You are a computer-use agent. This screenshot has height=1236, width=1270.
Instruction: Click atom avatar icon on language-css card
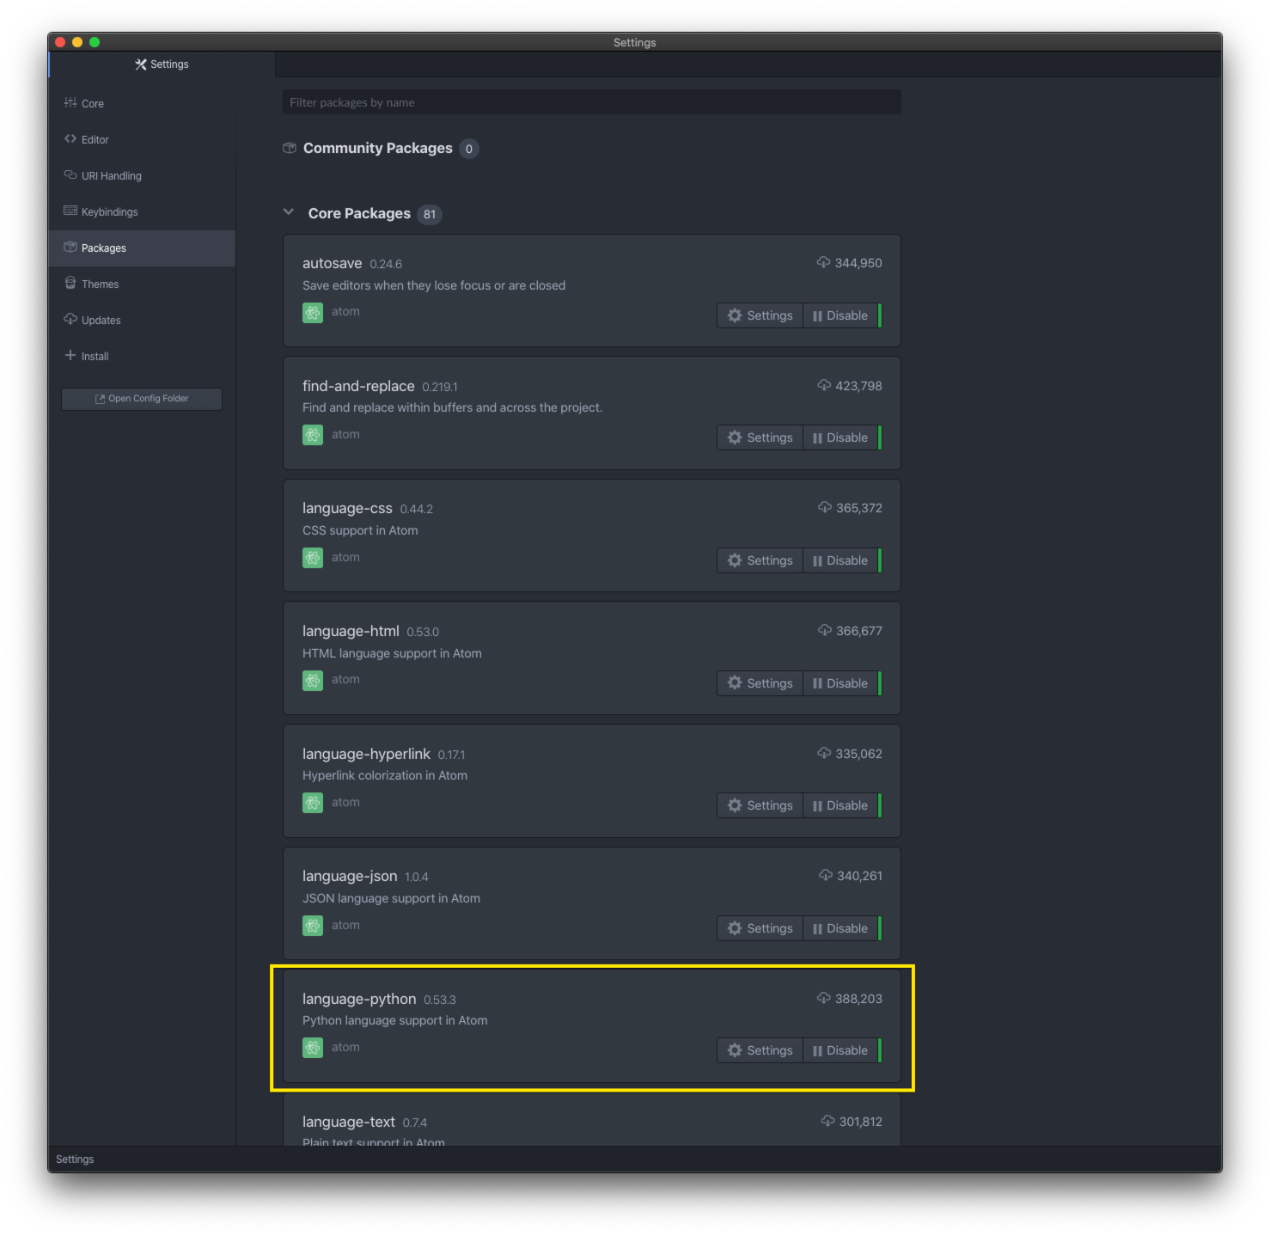point(313,558)
